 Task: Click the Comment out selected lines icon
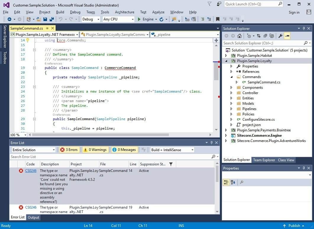point(203,19)
